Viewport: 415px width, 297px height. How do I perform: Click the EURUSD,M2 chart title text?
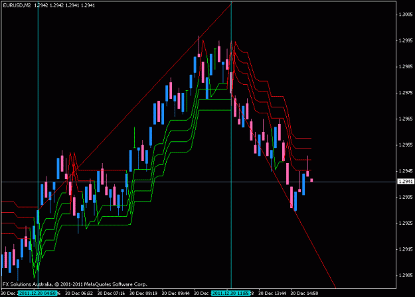(x=17, y=5)
